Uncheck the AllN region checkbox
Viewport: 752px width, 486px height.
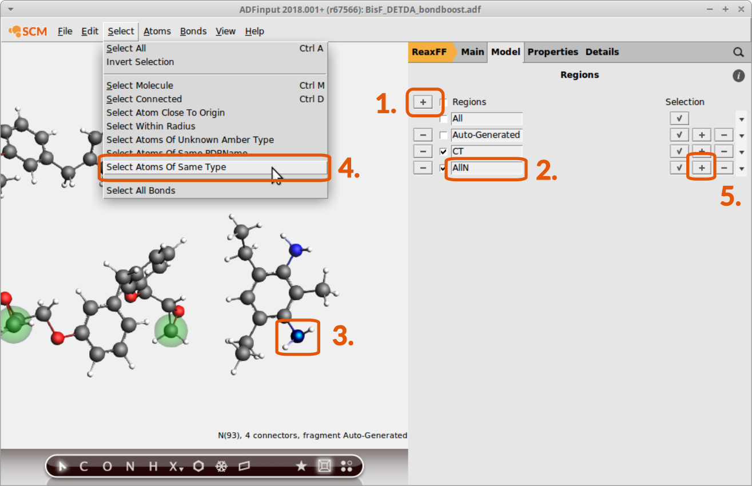(x=443, y=168)
